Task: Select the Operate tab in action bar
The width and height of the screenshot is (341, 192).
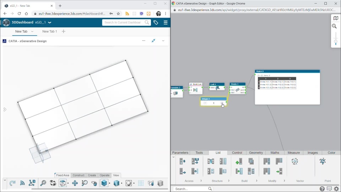Action: [x=104, y=175]
